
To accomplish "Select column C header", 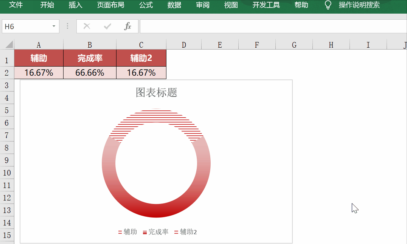I will coord(141,45).
